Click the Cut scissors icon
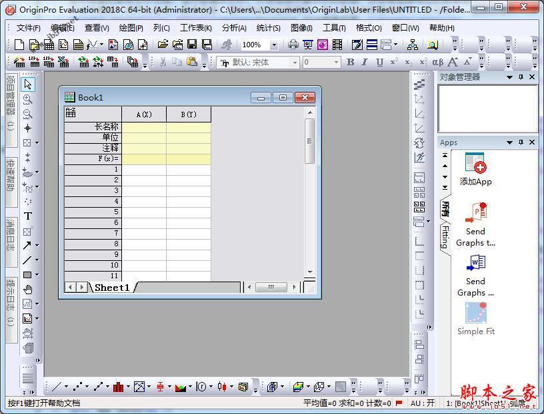This screenshot has height=414, width=544. pos(163,62)
